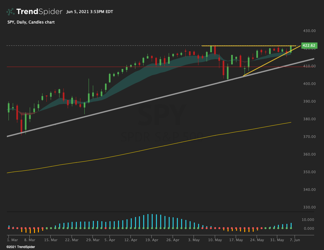324x250 pixels.
Task: Select the "3. May" date label
Action: [x=194, y=240]
